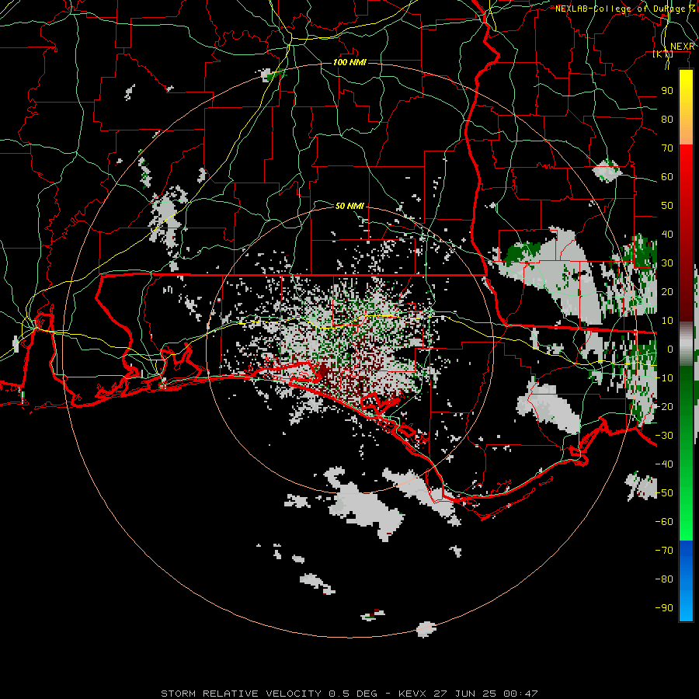Click the 10 knot label on scale
699x699 pixels.
pos(667,321)
